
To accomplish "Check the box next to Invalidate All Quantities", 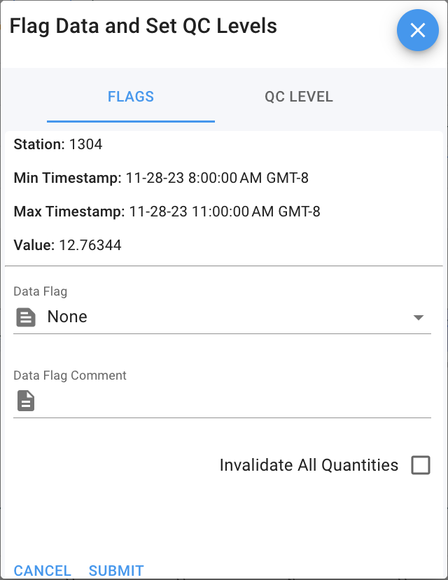I will tap(421, 464).
